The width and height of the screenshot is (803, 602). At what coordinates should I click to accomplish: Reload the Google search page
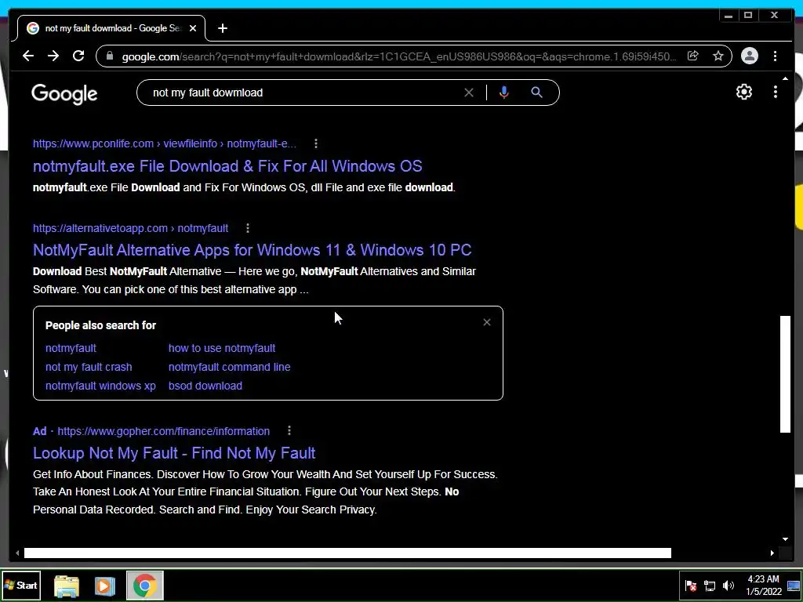78,56
